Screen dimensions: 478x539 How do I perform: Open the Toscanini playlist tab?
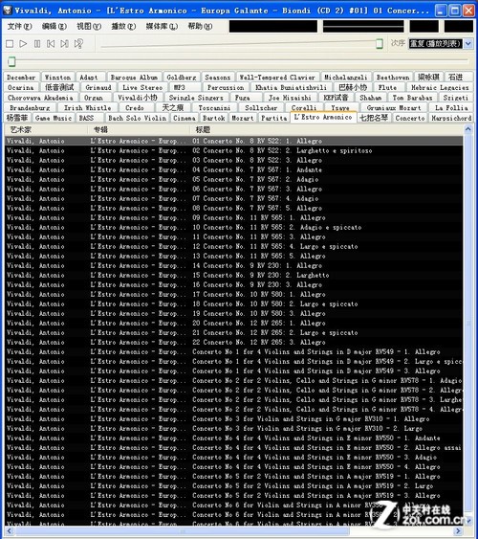214,108
